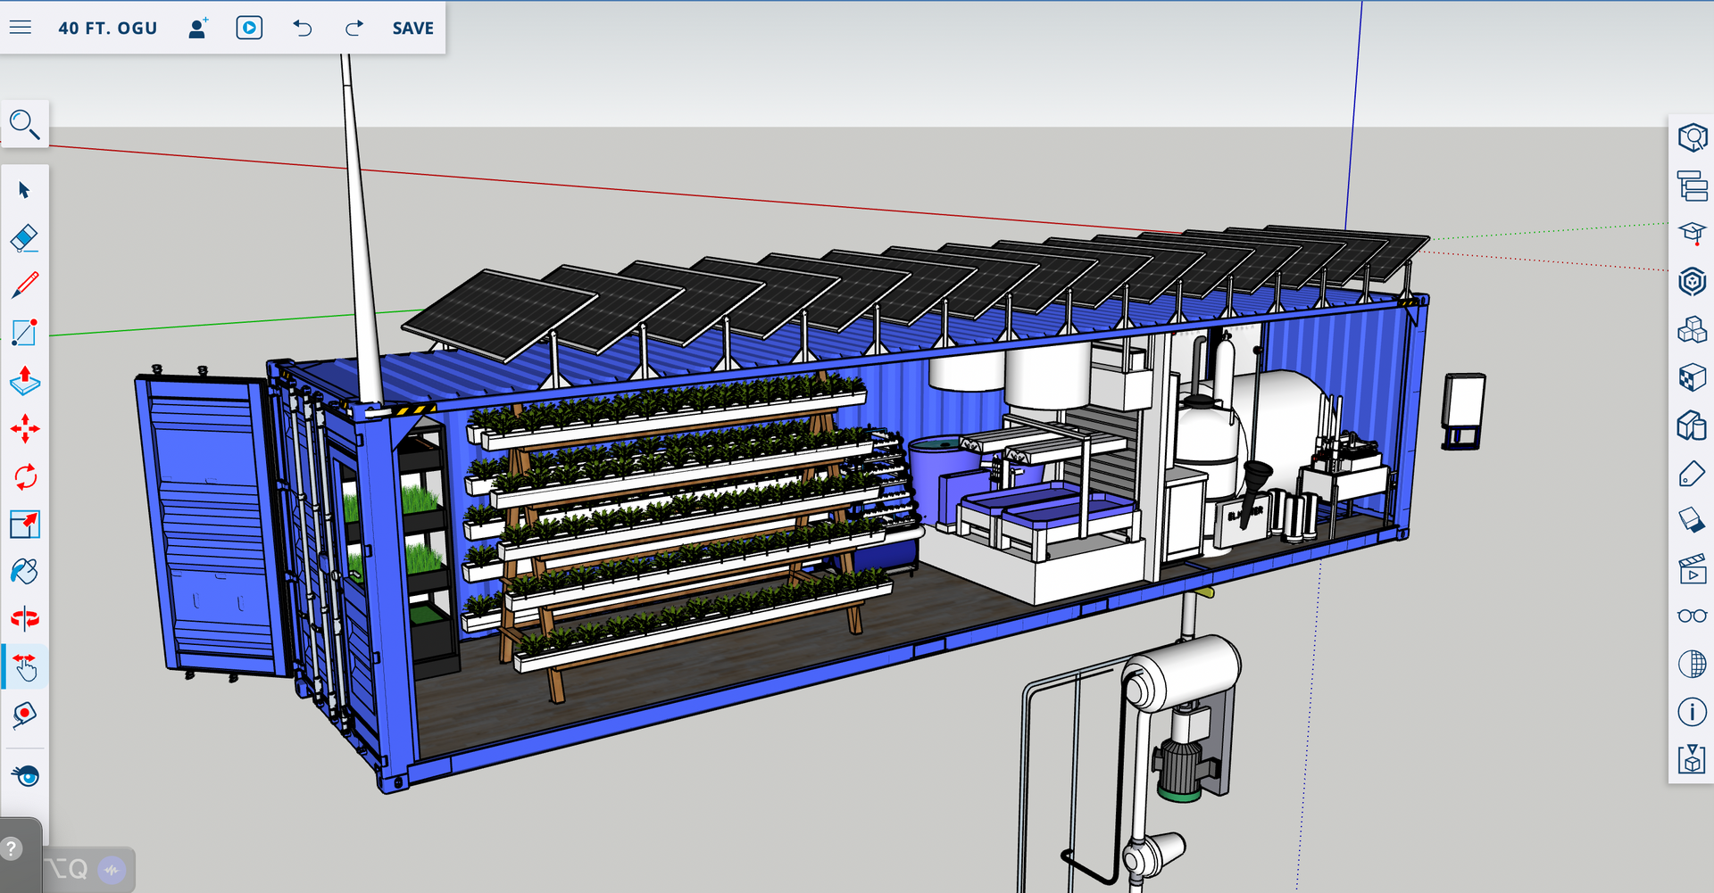The image size is (1714, 893).
Task: Click the 40 FT. OGU model title
Action: pyautogui.click(x=107, y=28)
